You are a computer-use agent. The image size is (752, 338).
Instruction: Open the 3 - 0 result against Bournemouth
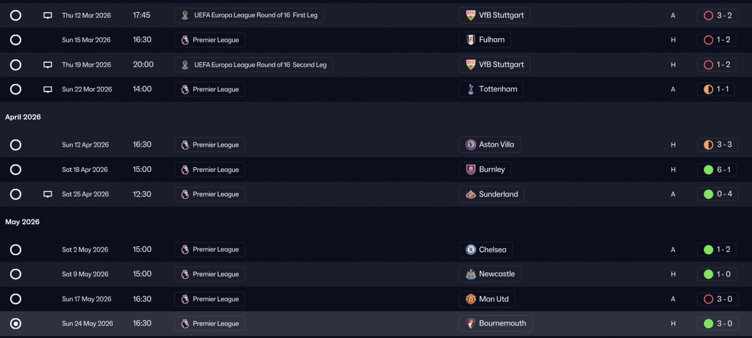click(717, 323)
